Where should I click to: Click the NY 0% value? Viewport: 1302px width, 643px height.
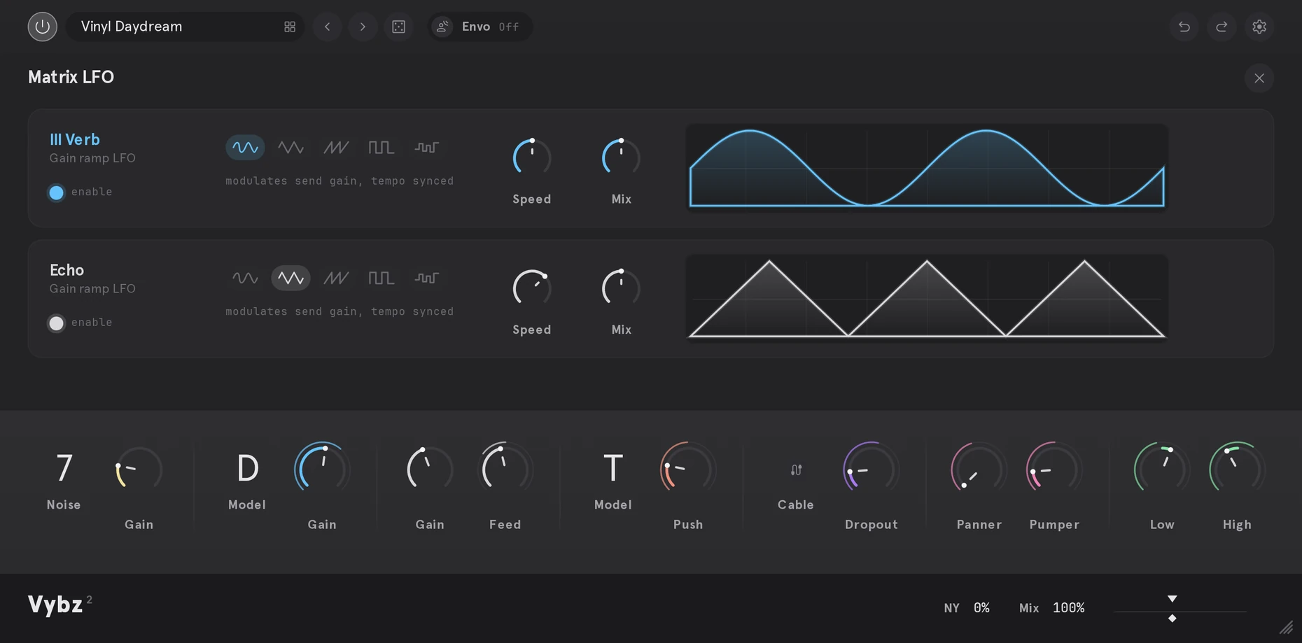tap(981, 608)
